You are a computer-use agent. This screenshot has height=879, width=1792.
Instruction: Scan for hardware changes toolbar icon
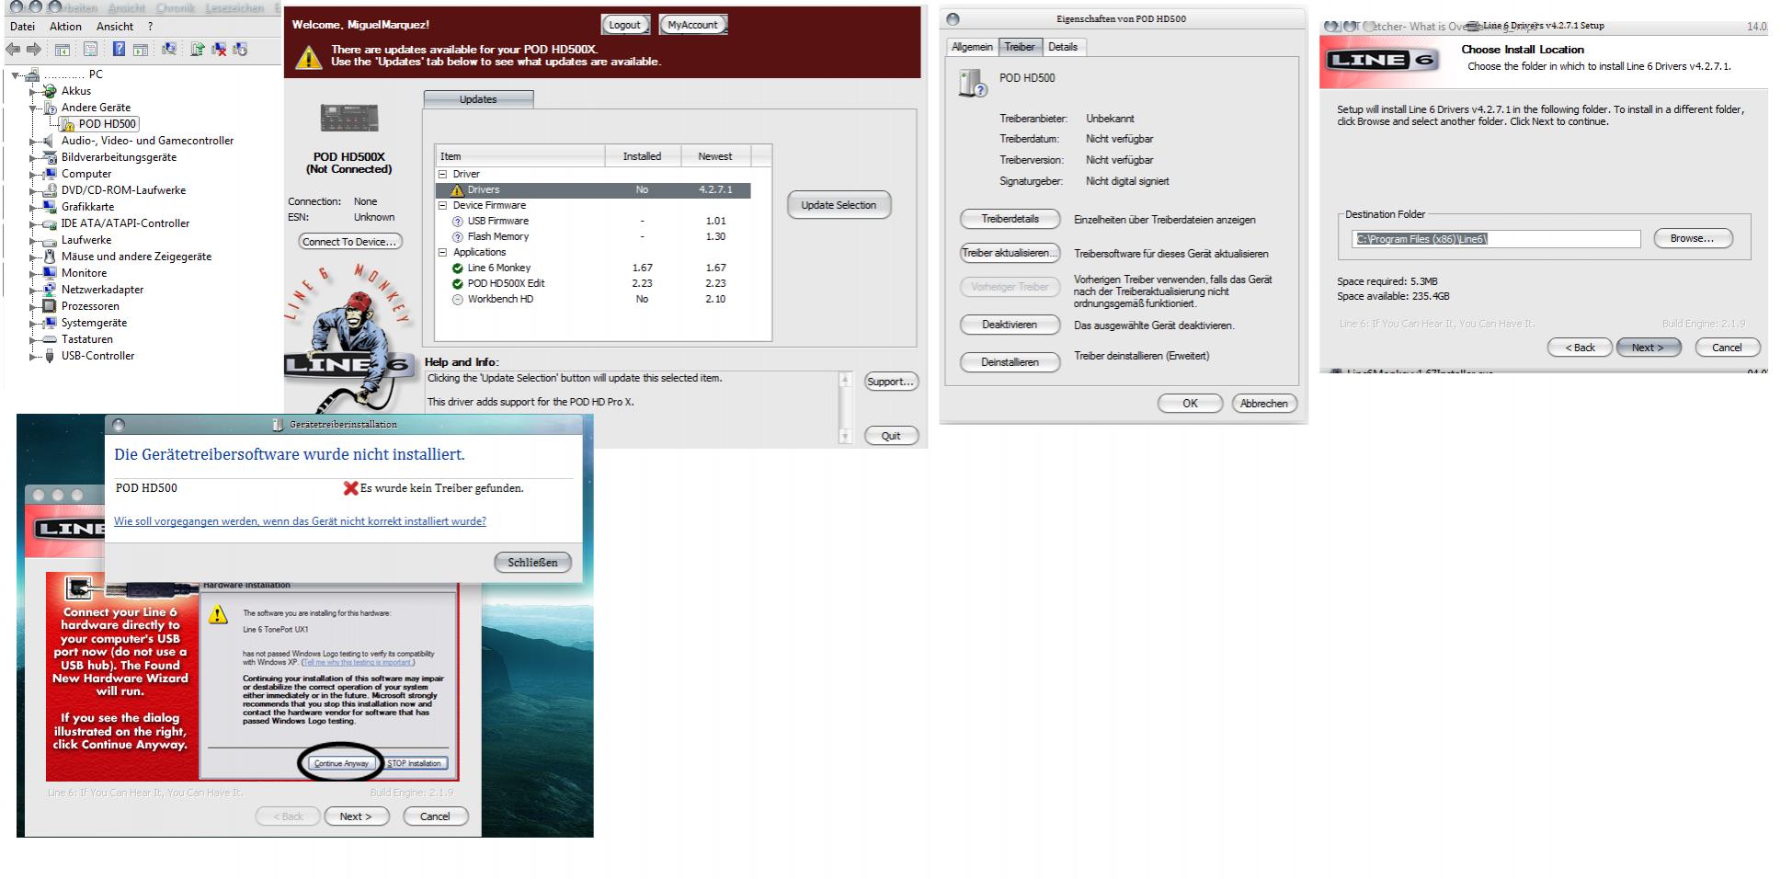(169, 50)
